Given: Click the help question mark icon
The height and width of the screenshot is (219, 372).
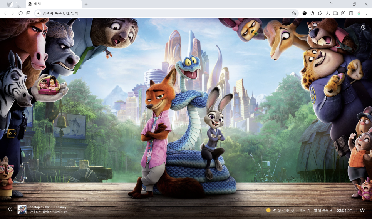Looking at the screenshot, I should point(363,27).
